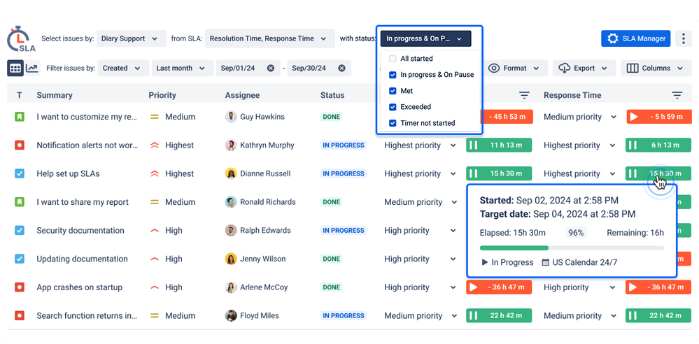Click Jenny Wilson avatar

pos(230,259)
